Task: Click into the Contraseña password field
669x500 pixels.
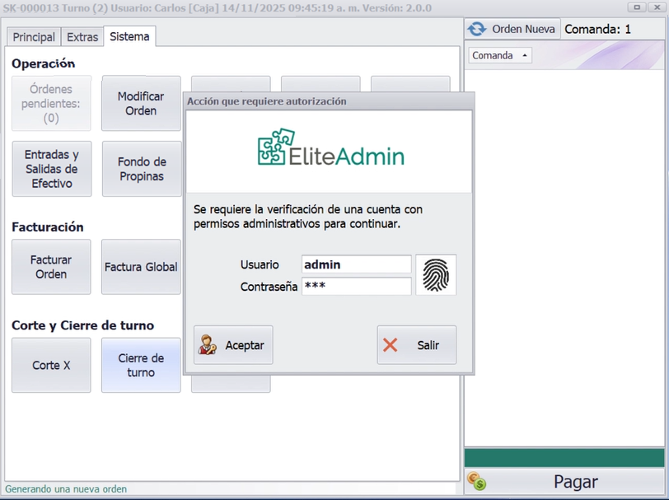Action: coord(356,286)
